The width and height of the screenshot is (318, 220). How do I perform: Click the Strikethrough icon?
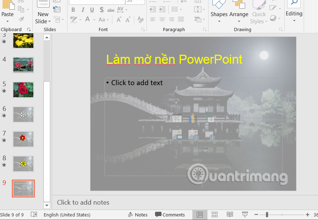coord(111,10)
